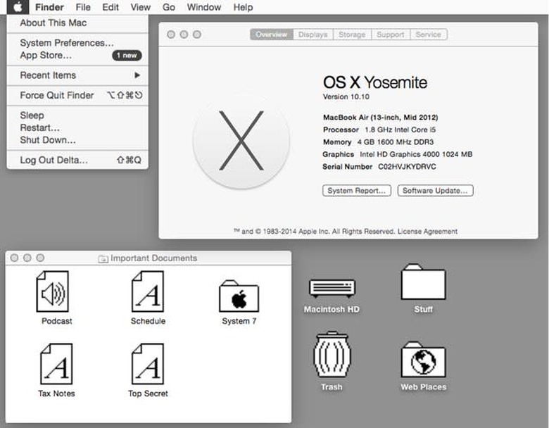Zoom the Important Documents window
Image resolution: width=549 pixels, height=428 pixels.
(x=40, y=258)
